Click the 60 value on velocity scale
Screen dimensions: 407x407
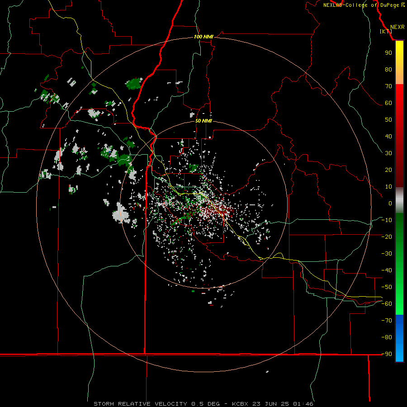pos(388,103)
